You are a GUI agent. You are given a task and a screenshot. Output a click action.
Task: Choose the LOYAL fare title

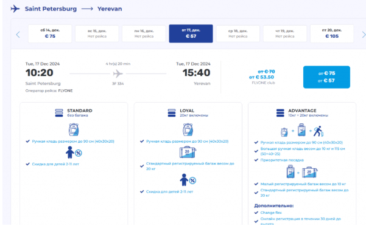(x=187, y=111)
